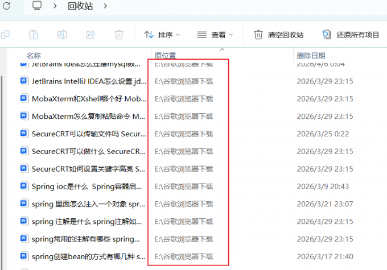The image size is (387, 270).
Task: Click the Paste toolbar icon
Action: click(x=34, y=35)
